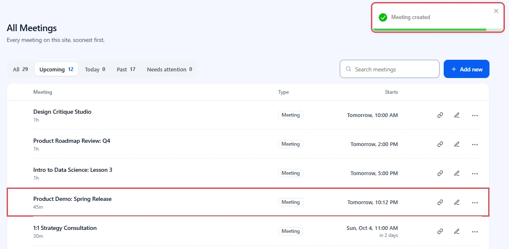Open Product Demo: Spring Release title

click(x=72, y=199)
